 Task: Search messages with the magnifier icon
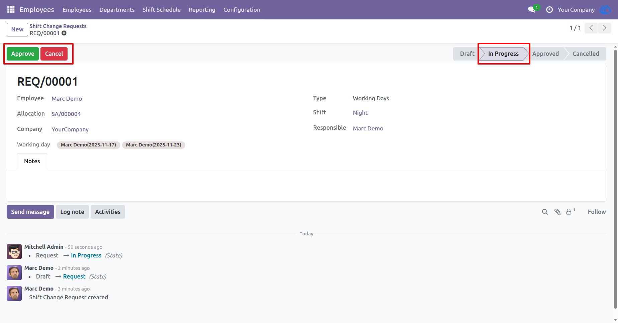(545, 212)
